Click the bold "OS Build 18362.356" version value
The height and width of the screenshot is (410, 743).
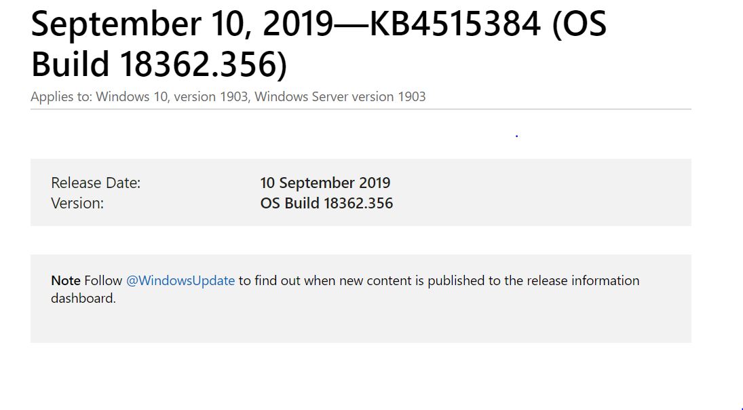pyautogui.click(x=326, y=204)
